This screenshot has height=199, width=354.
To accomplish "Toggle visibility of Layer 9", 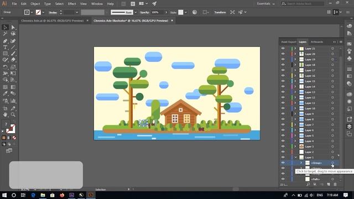I will click(x=283, y=114).
